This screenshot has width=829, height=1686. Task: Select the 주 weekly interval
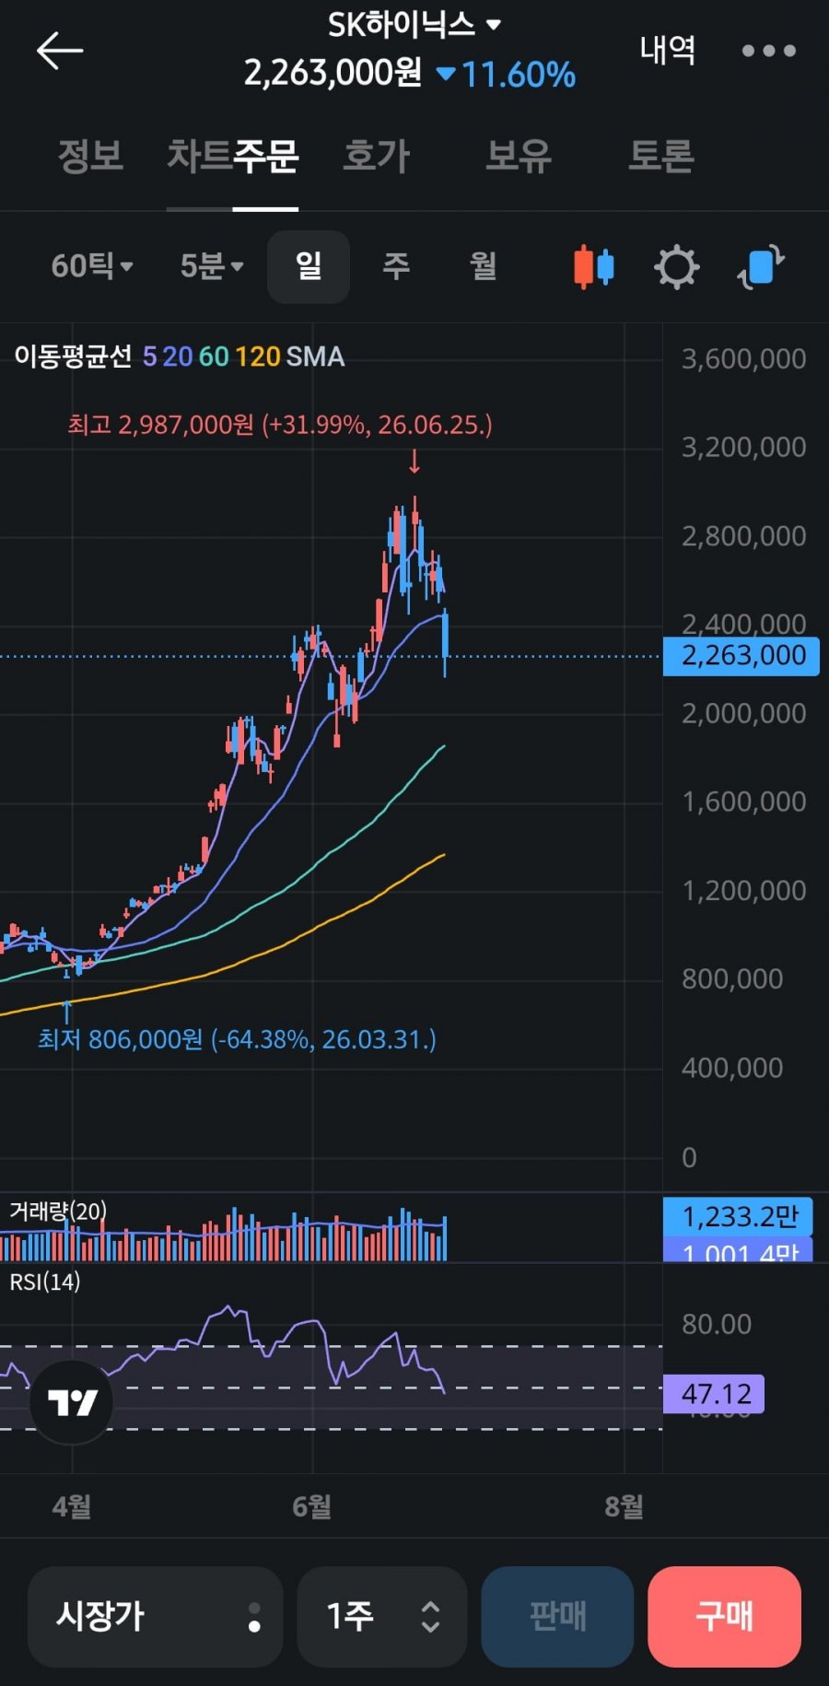coord(396,266)
